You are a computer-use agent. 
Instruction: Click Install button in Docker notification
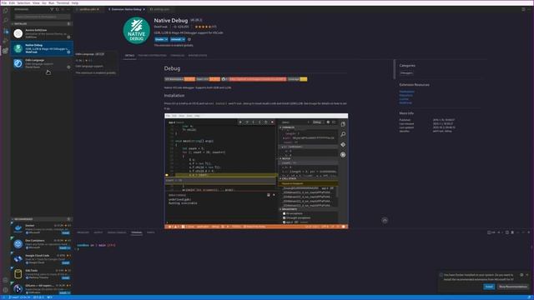tap(489, 287)
